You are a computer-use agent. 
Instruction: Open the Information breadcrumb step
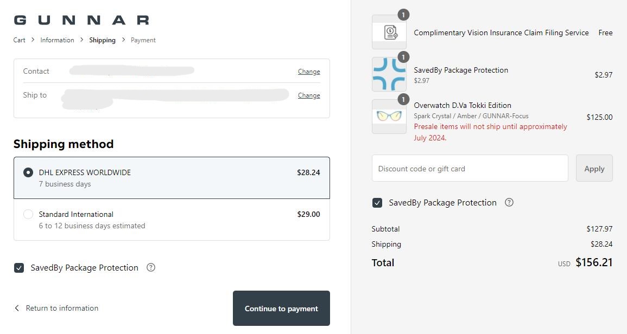point(57,40)
